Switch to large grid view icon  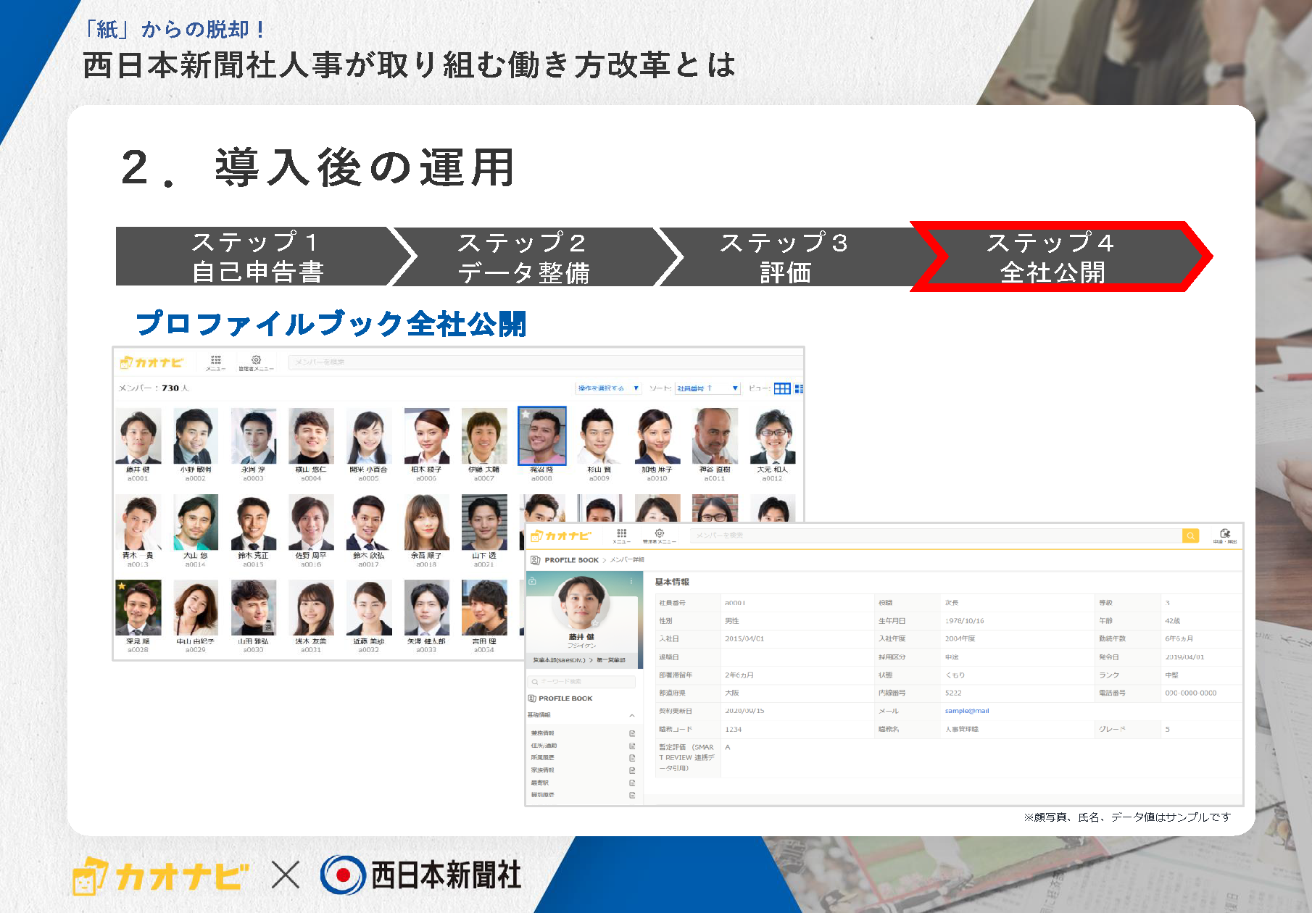tap(782, 388)
